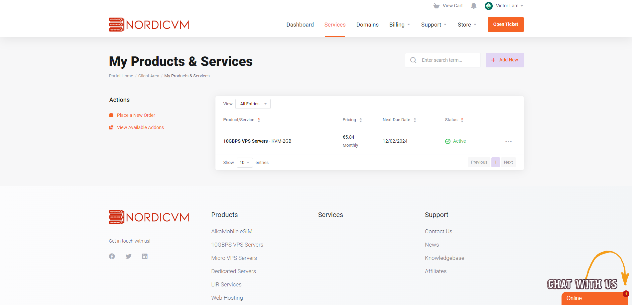632x305 pixels.
Task: Click the NordicVM logo in the header
Action: click(149, 25)
